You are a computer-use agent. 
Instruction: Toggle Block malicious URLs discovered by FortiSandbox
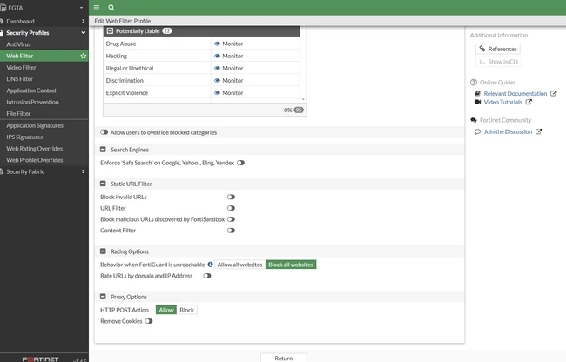[x=231, y=219]
